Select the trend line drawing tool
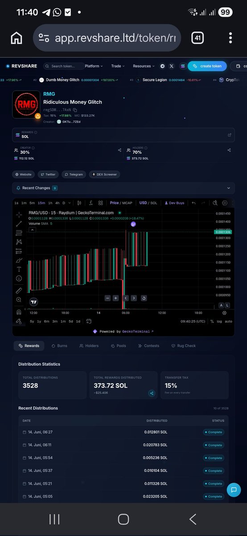Image resolution: width=247 pixels, height=536 pixels. click(19, 223)
